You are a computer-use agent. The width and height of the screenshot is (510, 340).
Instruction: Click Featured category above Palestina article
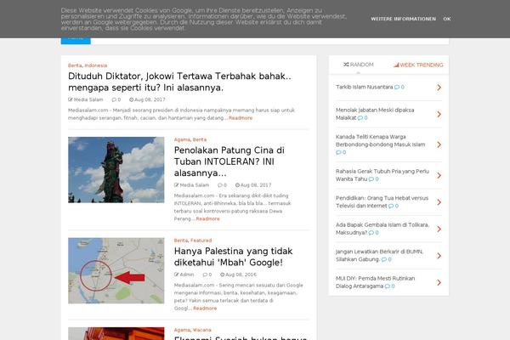[x=201, y=241]
